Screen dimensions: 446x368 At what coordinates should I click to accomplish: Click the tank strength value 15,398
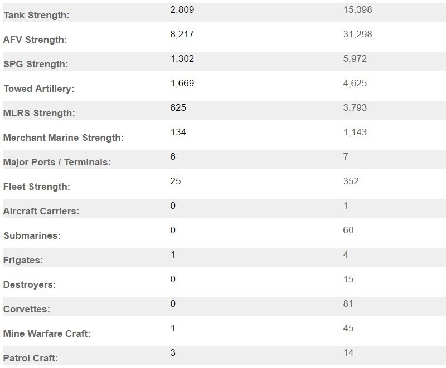(x=357, y=10)
